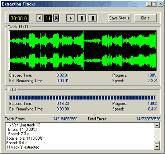Click the log scrollbar thumb
Viewport: 165px width, 154px height.
[157, 143]
